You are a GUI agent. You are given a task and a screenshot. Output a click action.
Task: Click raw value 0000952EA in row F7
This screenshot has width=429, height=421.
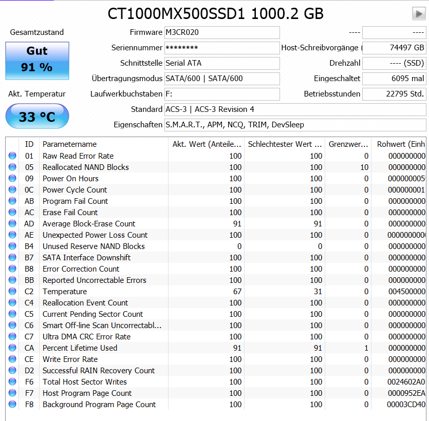[406, 393]
